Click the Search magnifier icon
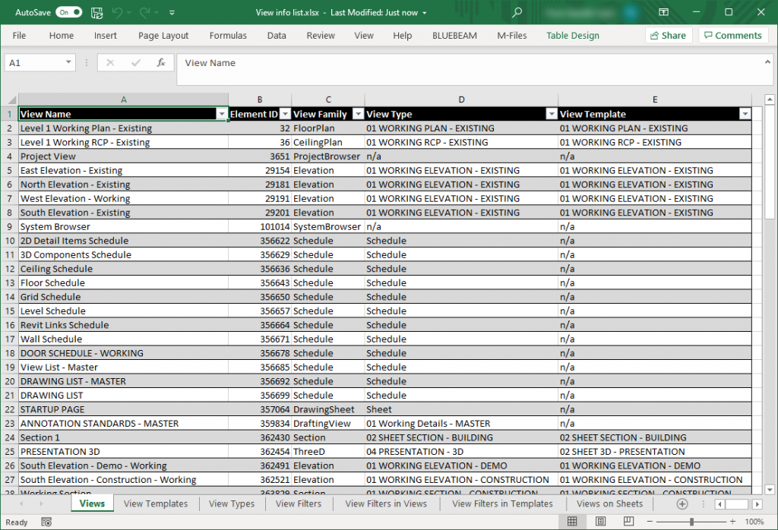 click(x=517, y=12)
